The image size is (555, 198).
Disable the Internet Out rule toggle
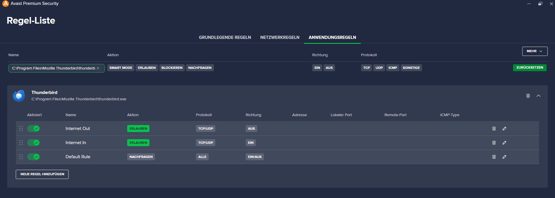click(x=34, y=129)
